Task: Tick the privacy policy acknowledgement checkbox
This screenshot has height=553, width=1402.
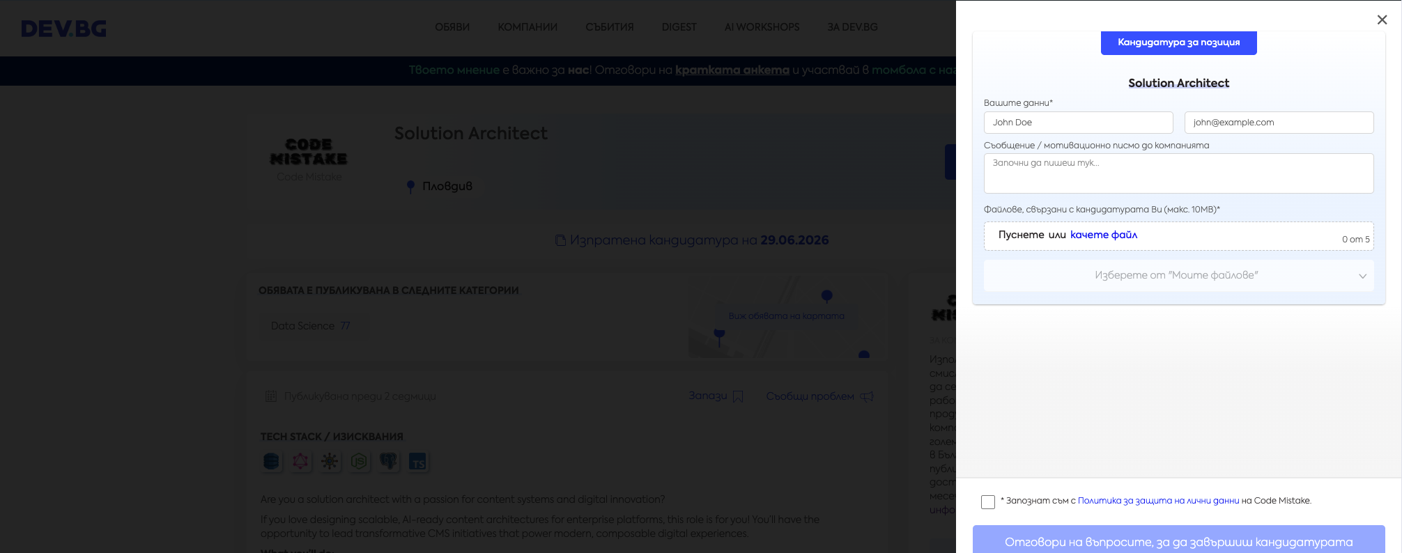Action: (988, 502)
